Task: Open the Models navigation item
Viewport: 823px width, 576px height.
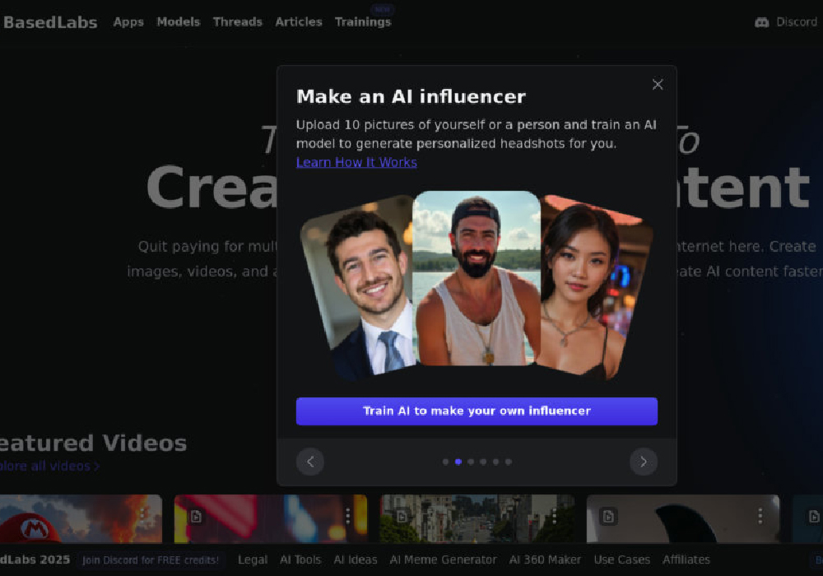Action: [179, 22]
